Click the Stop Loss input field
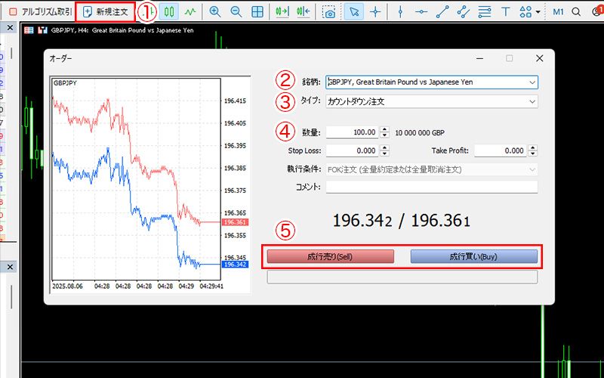Viewport: 604px width, 378px height. 353,150
